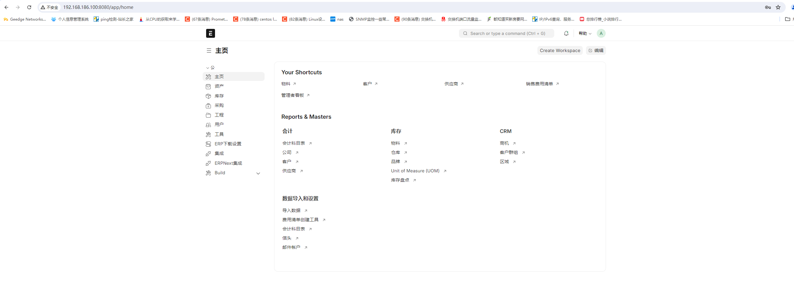This screenshot has height=292, width=794.
Task: Click the user avatar icon
Action: (x=601, y=33)
